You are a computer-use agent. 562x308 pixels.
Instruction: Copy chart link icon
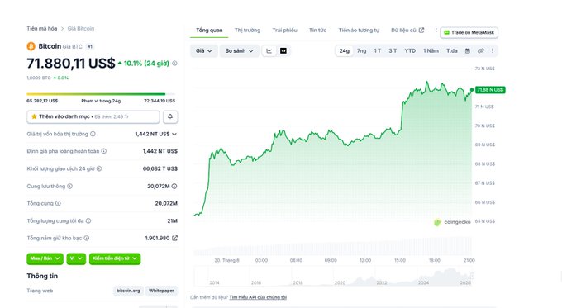click(x=481, y=51)
